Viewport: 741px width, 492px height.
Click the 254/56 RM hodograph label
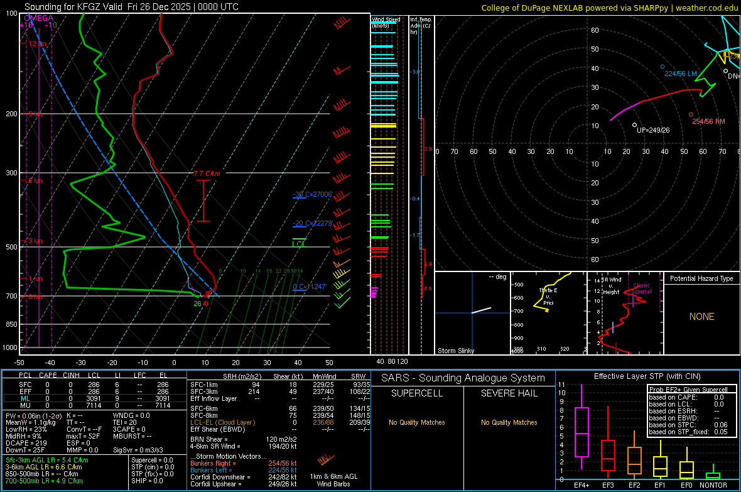coord(708,121)
